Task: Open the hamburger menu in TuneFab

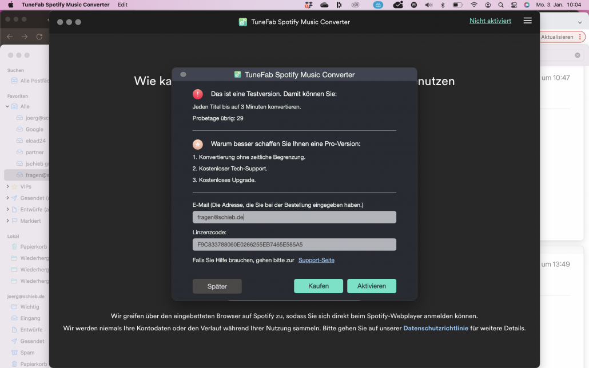Action: [x=527, y=21]
